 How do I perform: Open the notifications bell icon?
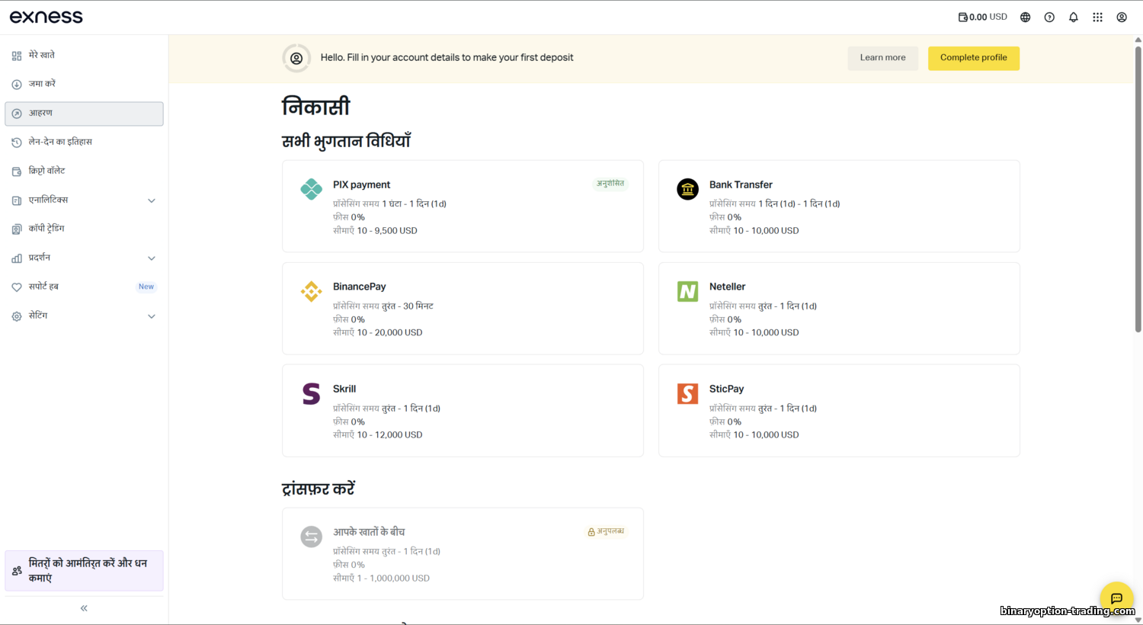(x=1074, y=18)
